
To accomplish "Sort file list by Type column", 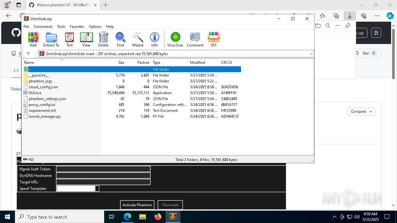I will (x=170, y=63).
